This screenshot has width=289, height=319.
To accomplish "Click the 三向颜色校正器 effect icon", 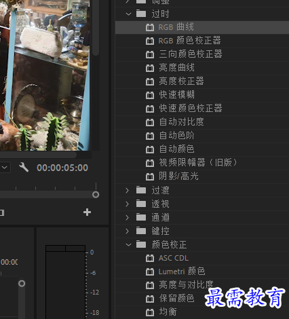I will [150, 54].
